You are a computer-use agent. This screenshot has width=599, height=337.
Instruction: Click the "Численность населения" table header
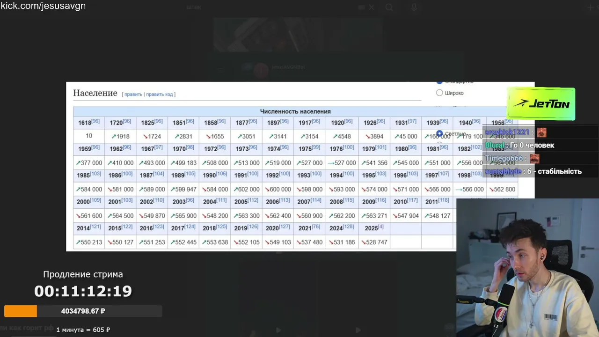pos(295,111)
